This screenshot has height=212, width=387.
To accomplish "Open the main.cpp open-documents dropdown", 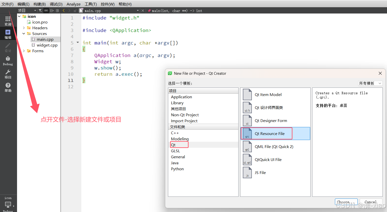I will (x=138, y=10).
